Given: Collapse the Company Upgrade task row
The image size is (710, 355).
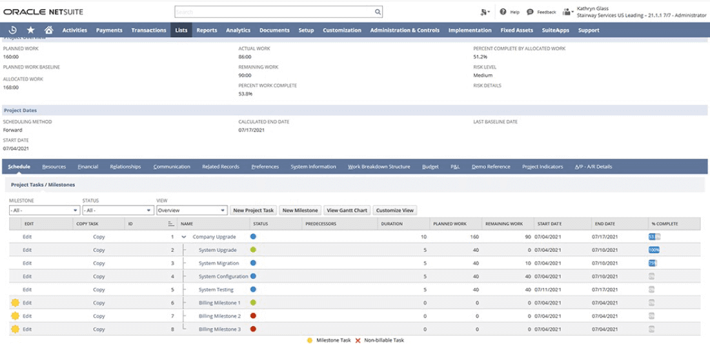Looking at the screenshot, I should click(184, 237).
